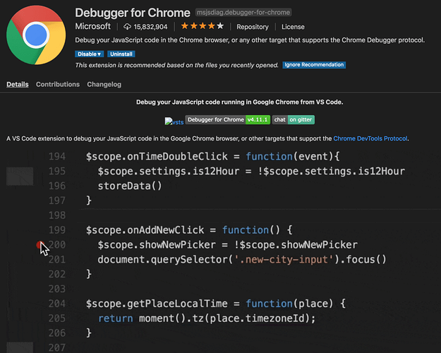441x353 pixels.
Task: Click the Debugger for Chrome v4.11.1 badge
Action: [226, 120]
